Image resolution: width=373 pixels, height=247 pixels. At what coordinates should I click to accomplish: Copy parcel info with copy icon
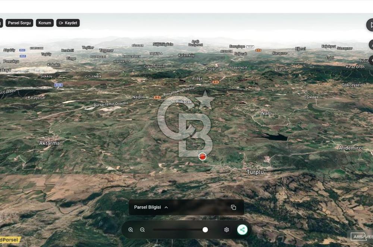point(233,207)
